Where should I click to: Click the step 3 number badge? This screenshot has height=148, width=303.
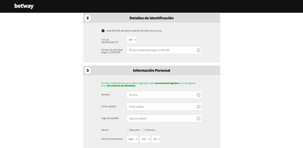pyautogui.click(x=87, y=71)
